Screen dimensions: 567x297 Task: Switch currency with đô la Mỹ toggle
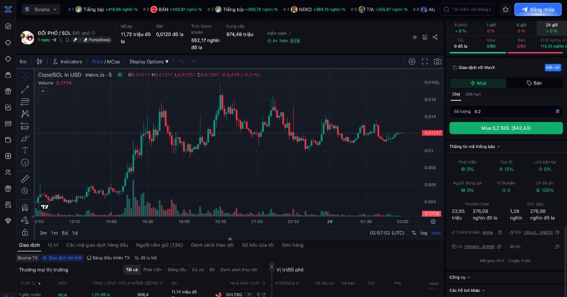(146, 258)
